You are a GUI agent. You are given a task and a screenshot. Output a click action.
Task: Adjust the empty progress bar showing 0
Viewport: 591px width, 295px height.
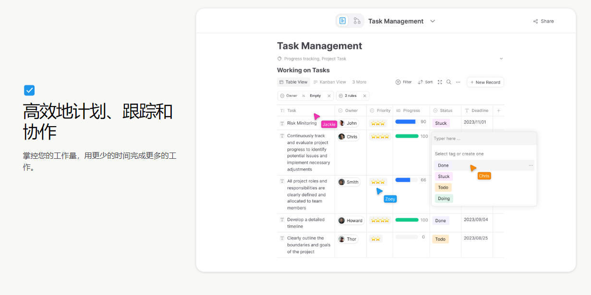tap(407, 237)
